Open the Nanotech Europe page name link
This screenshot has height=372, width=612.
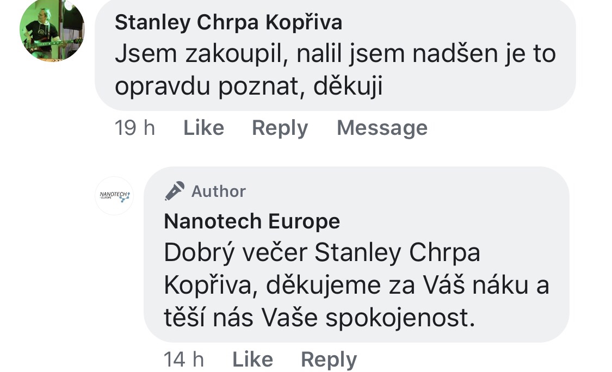252,221
